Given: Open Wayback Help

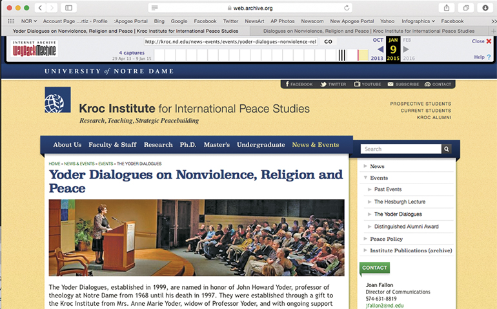Looking at the screenshot, I should (482, 57).
